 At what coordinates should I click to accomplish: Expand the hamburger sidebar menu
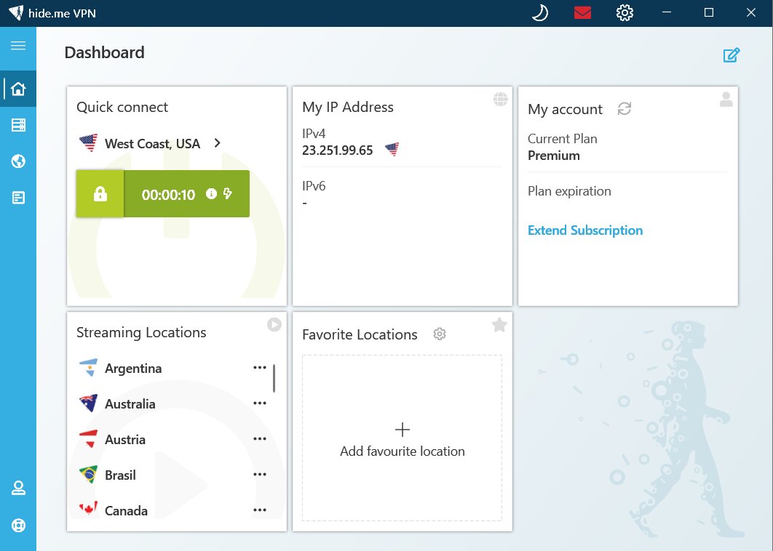18,46
